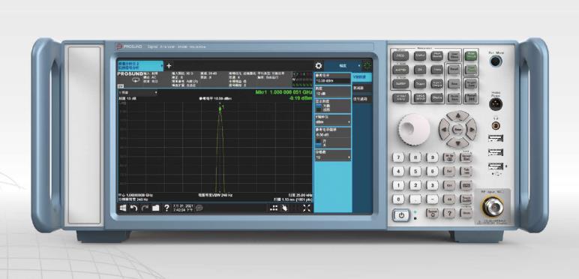The width and height of the screenshot is (579, 279).
Task: Expand the measurement mode tab dropdown arrow
Action: point(162,66)
